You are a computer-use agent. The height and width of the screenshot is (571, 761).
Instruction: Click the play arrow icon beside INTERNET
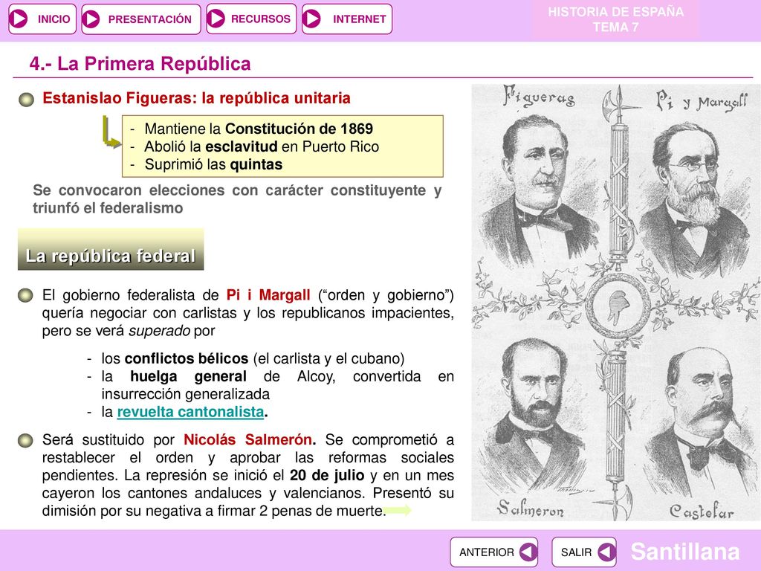pos(311,19)
